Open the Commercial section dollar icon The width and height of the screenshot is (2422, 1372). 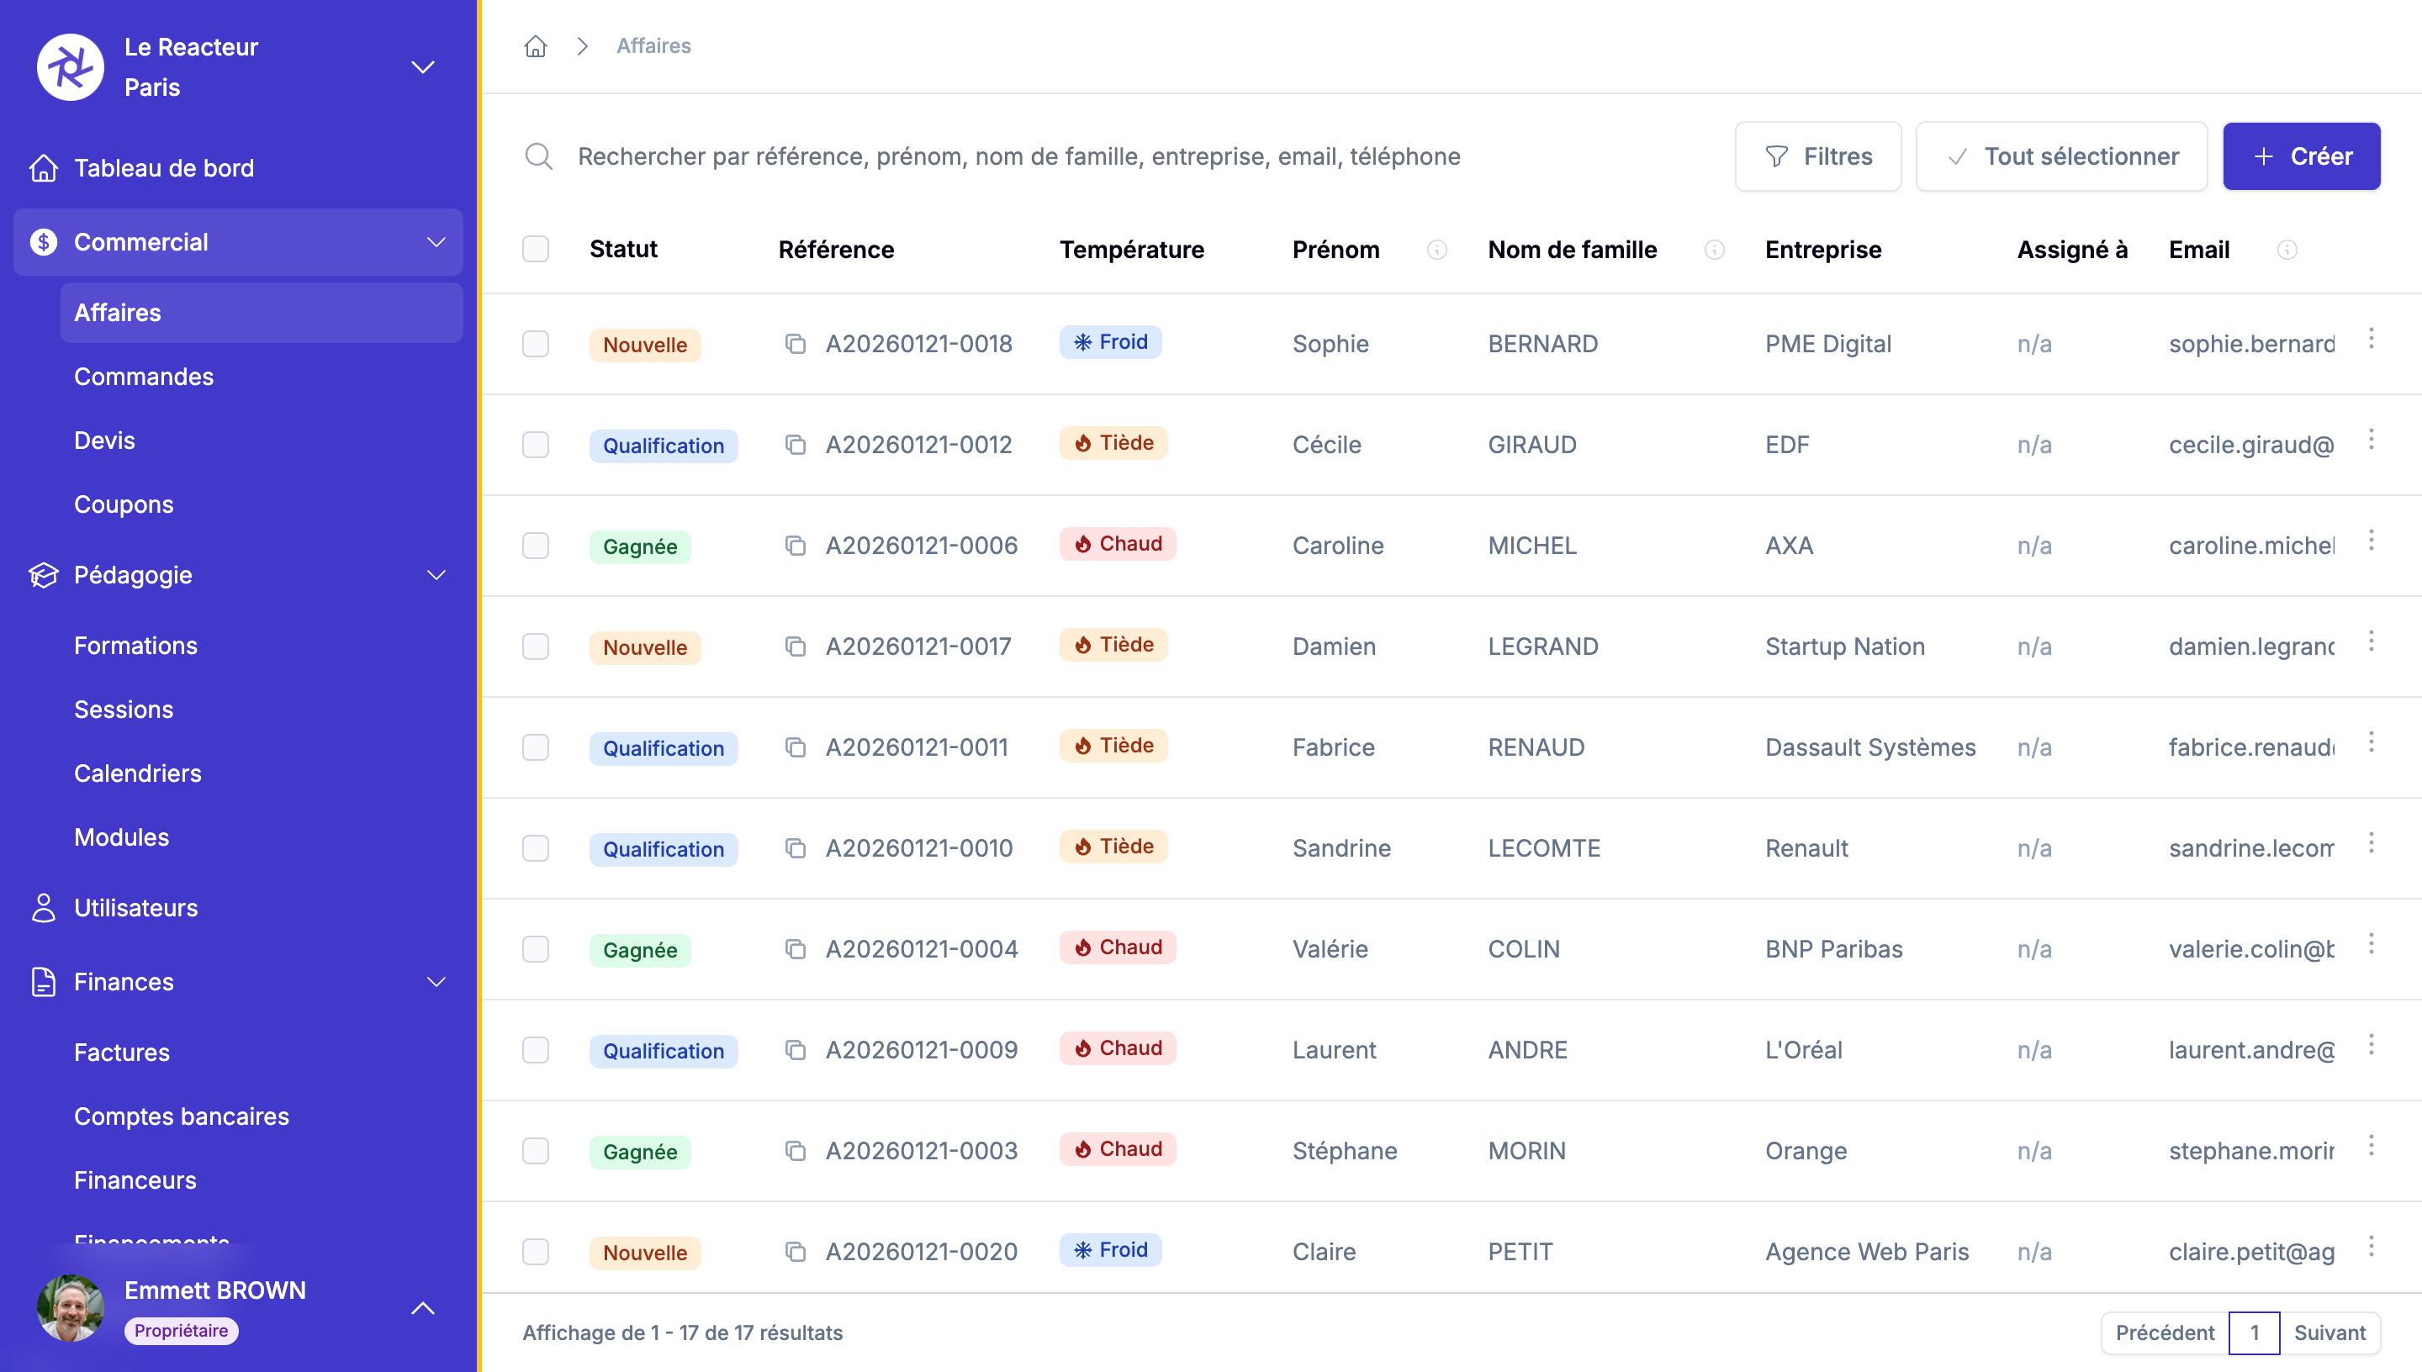tap(44, 242)
